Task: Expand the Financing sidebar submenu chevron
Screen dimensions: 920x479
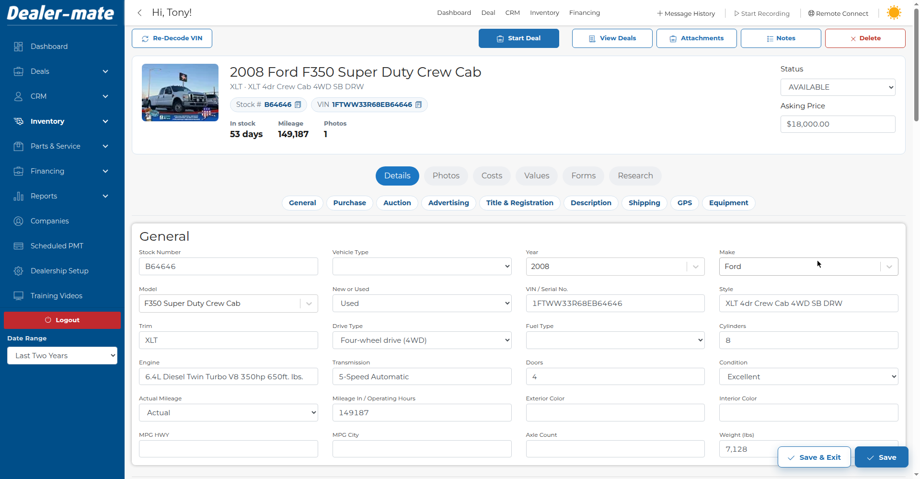Action: (105, 171)
